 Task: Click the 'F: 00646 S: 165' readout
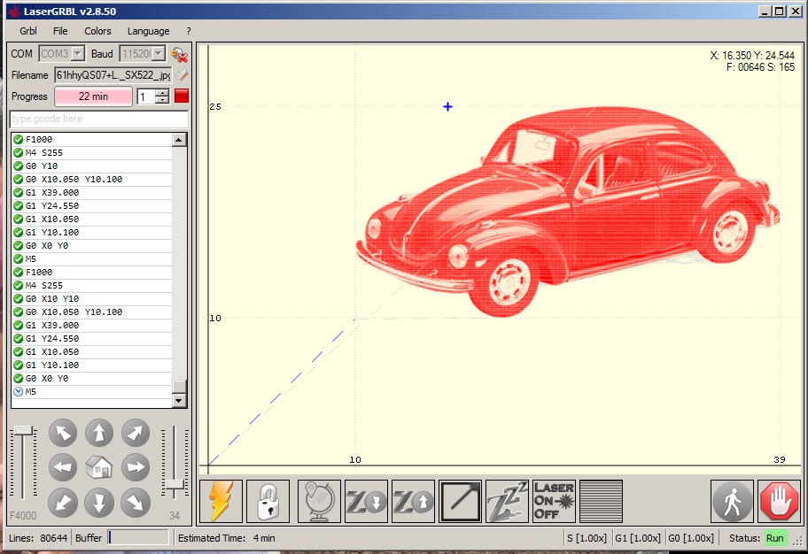[760, 67]
